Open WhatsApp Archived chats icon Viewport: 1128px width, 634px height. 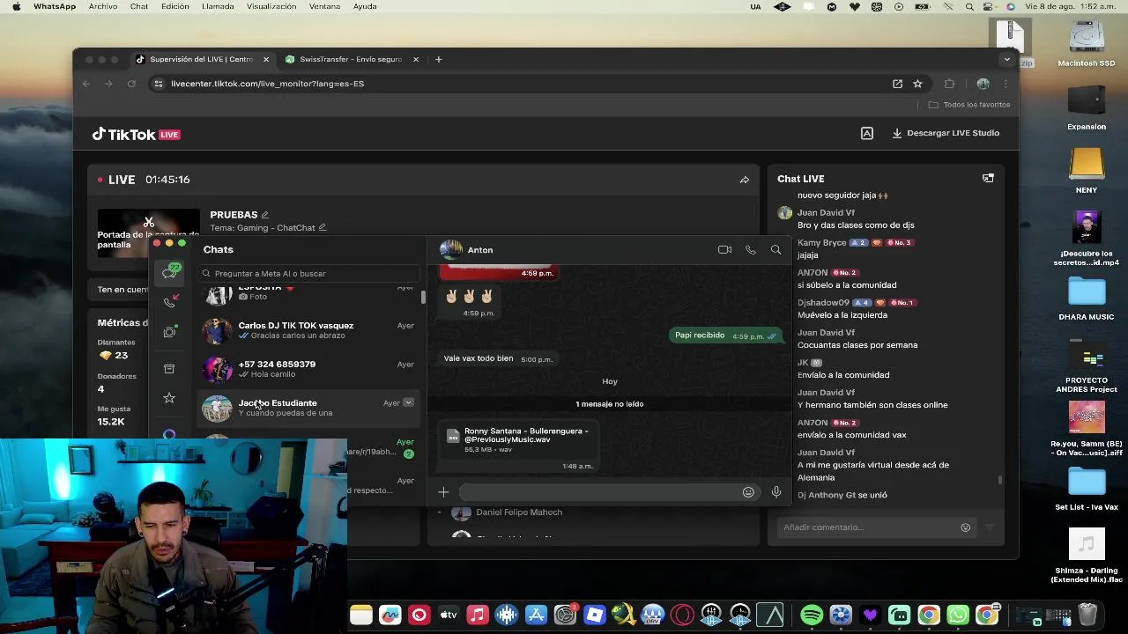169,368
